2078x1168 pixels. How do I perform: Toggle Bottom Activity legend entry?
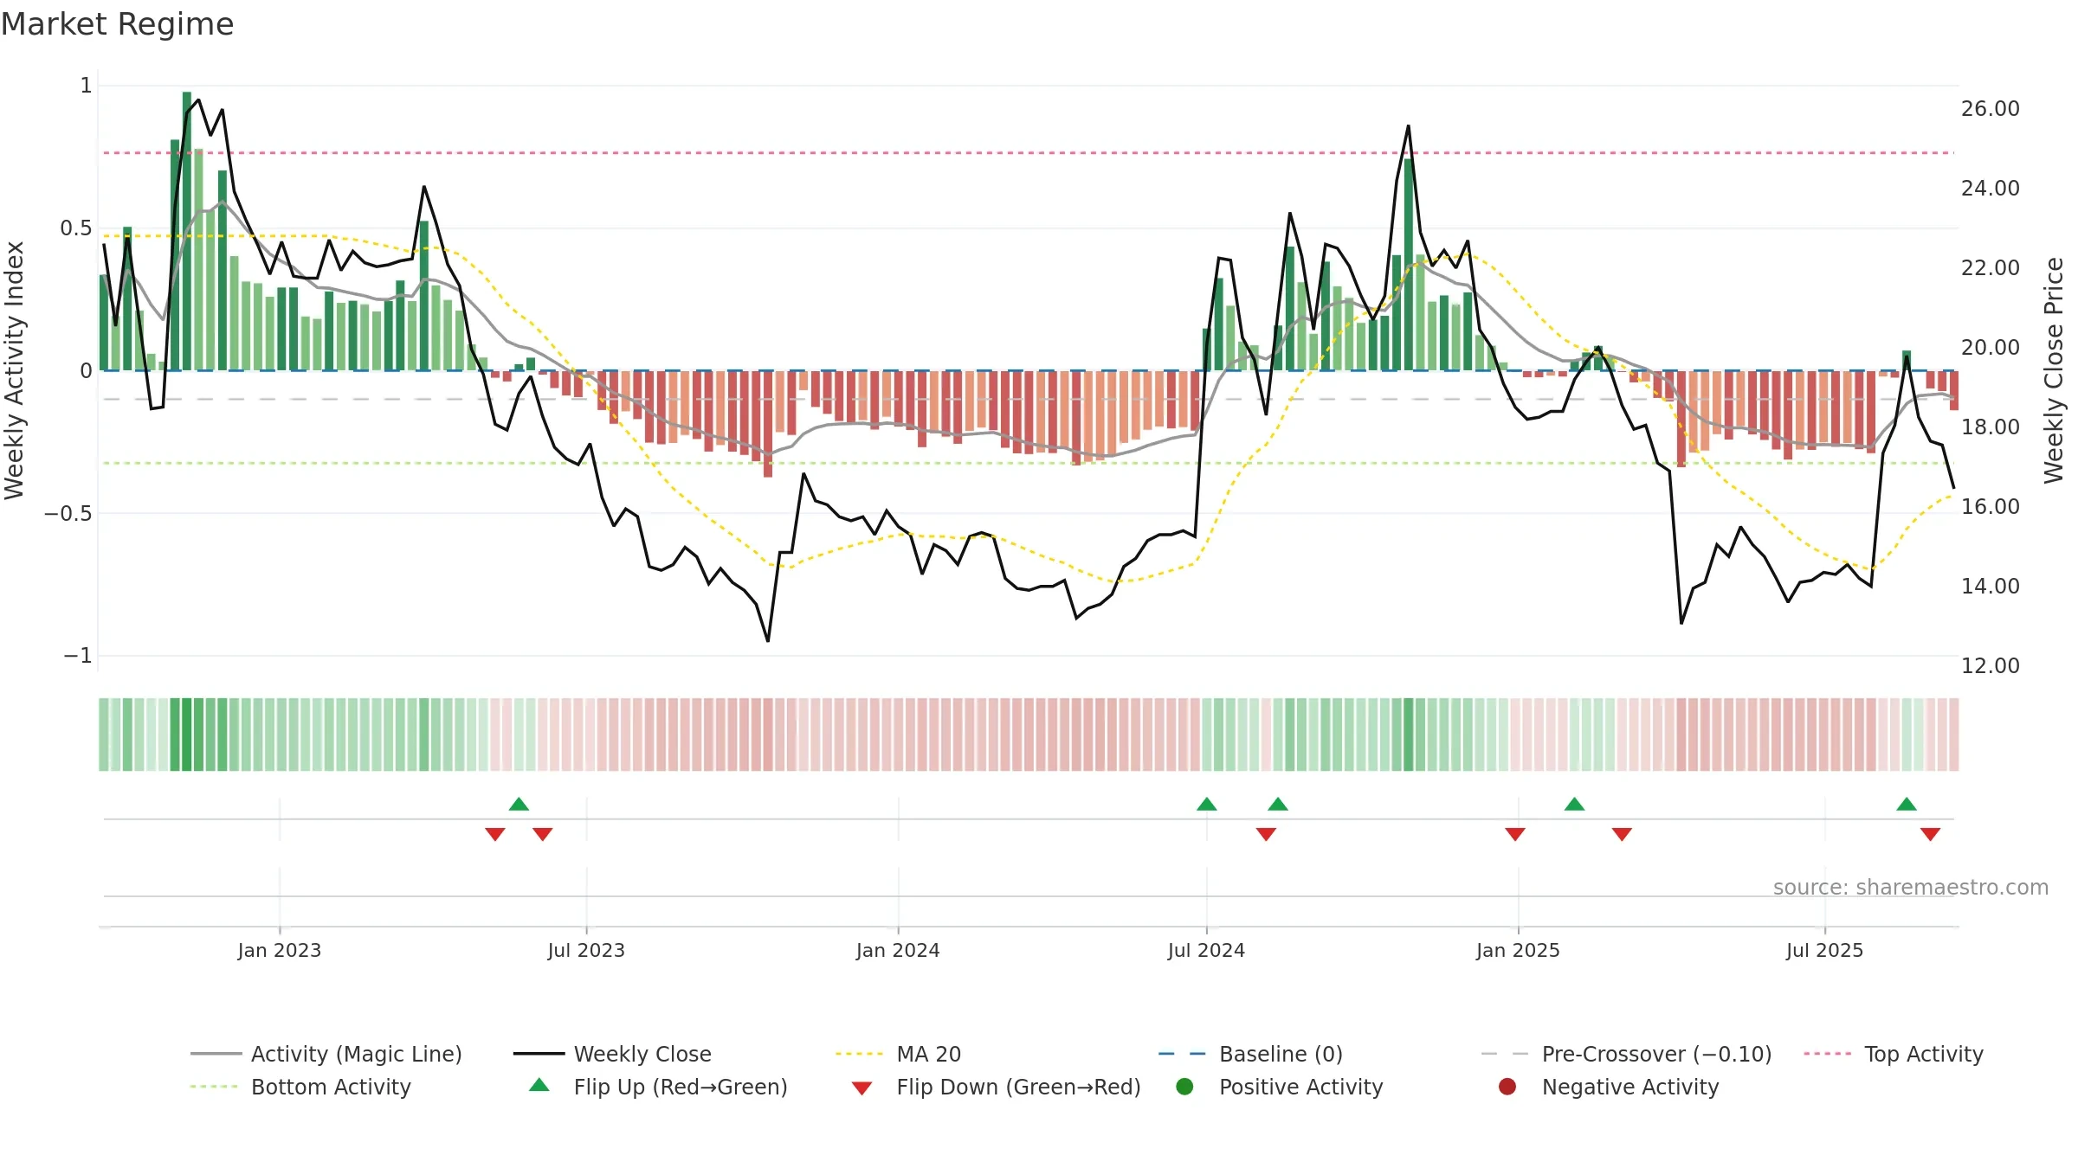(x=300, y=1087)
